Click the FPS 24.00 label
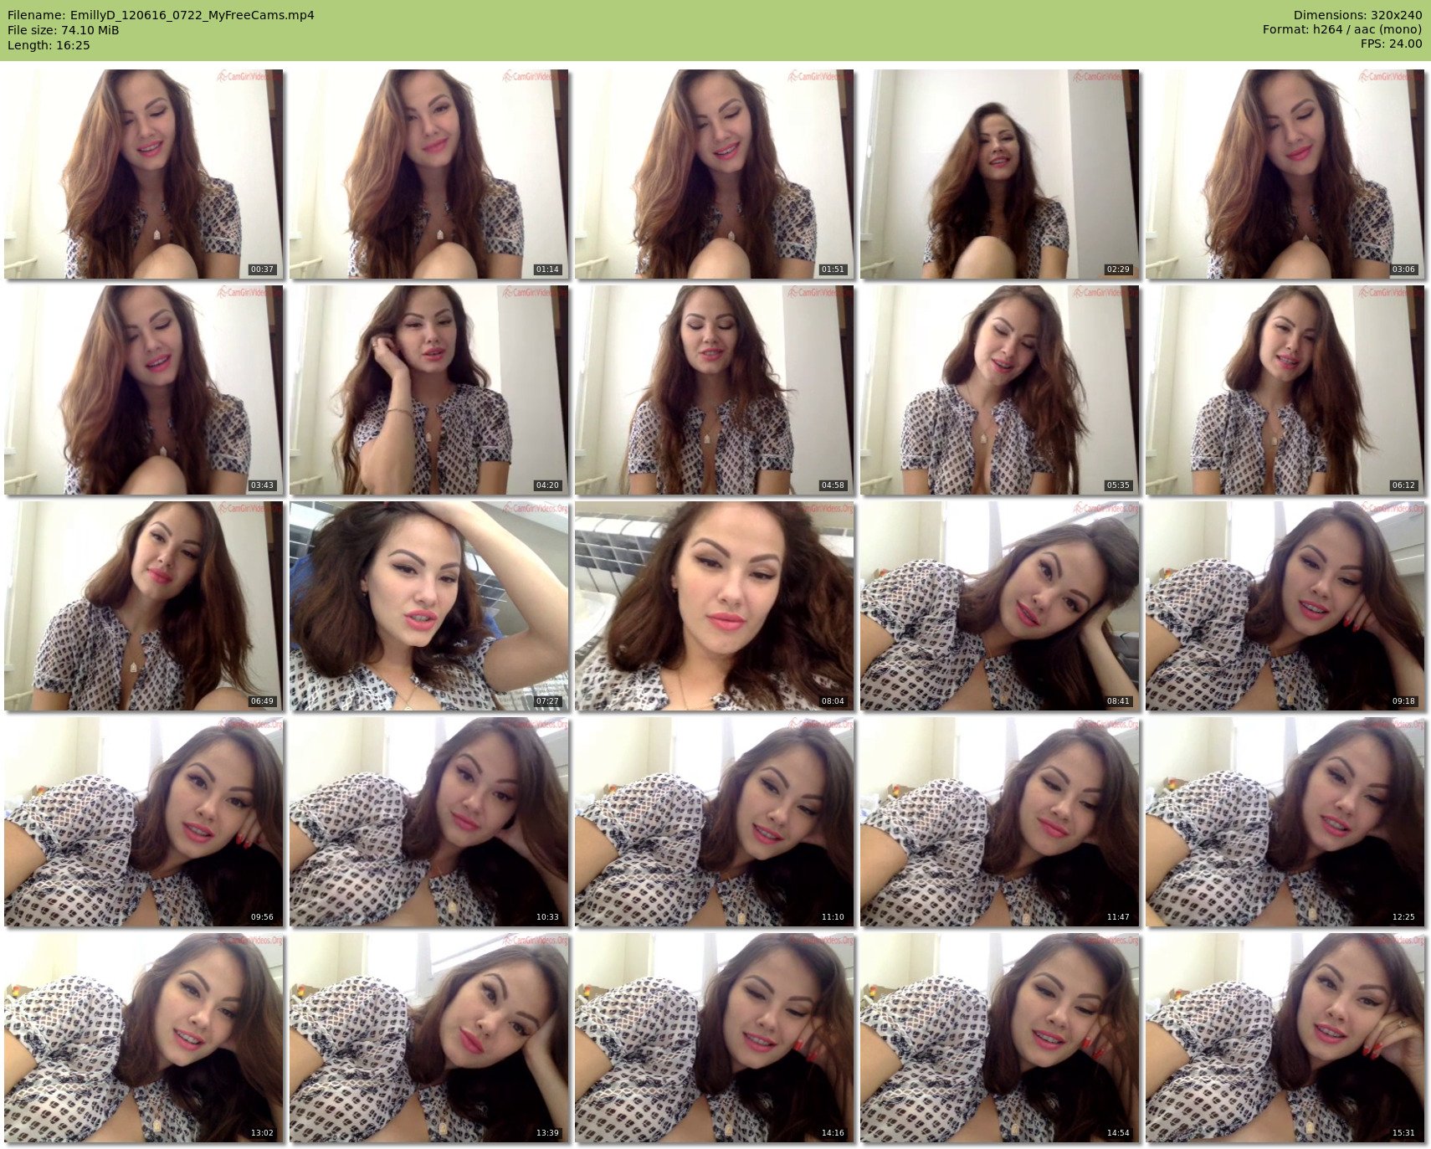Image resolution: width=1431 pixels, height=1149 pixels. (x=1391, y=44)
